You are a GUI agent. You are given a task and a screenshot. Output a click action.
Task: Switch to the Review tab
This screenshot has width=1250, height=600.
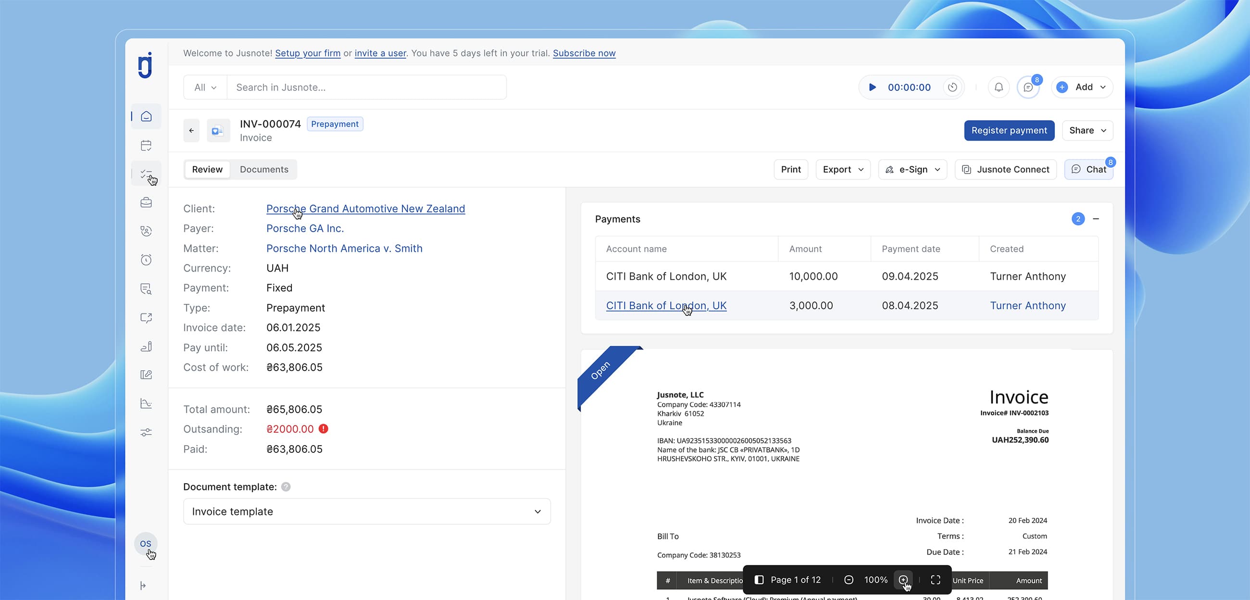pyautogui.click(x=207, y=169)
